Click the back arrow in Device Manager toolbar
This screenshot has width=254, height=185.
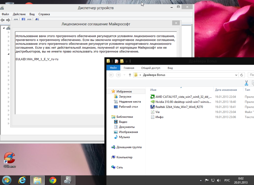coord(2,20)
